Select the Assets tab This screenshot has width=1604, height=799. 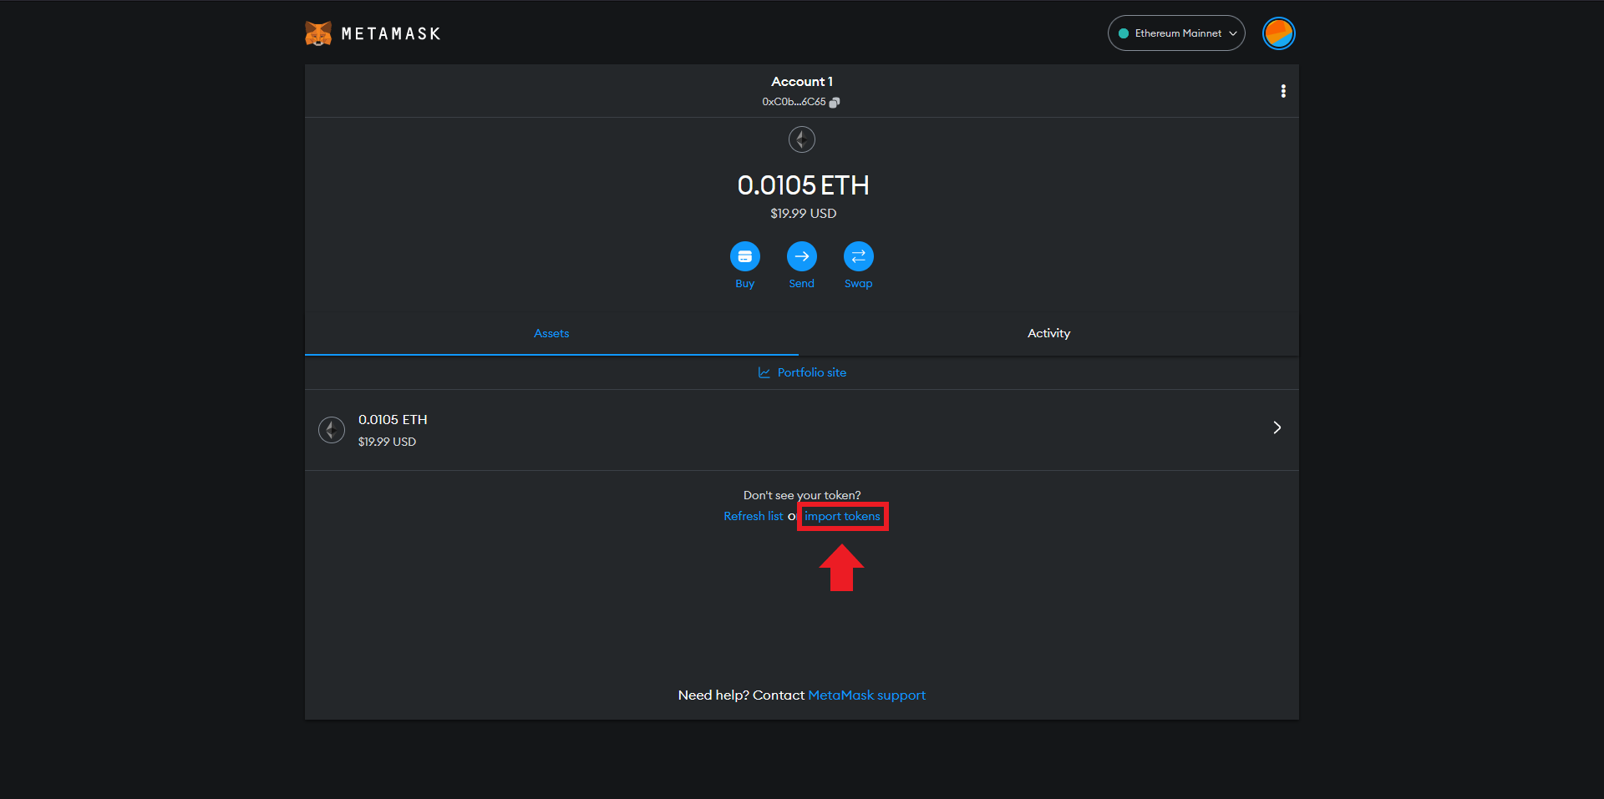point(551,333)
